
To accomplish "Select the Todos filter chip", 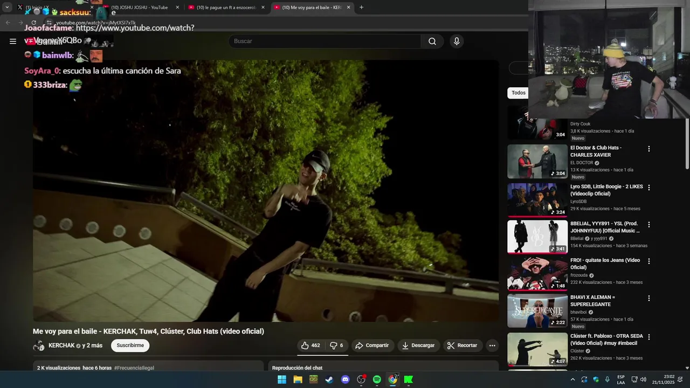I will [x=519, y=93].
